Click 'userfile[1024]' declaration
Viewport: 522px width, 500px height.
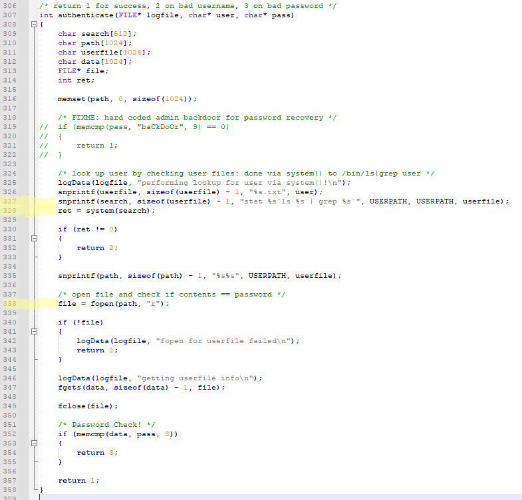click(x=116, y=53)
